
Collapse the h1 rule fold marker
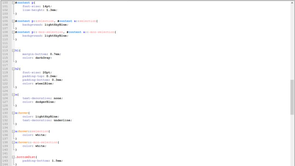13,51
